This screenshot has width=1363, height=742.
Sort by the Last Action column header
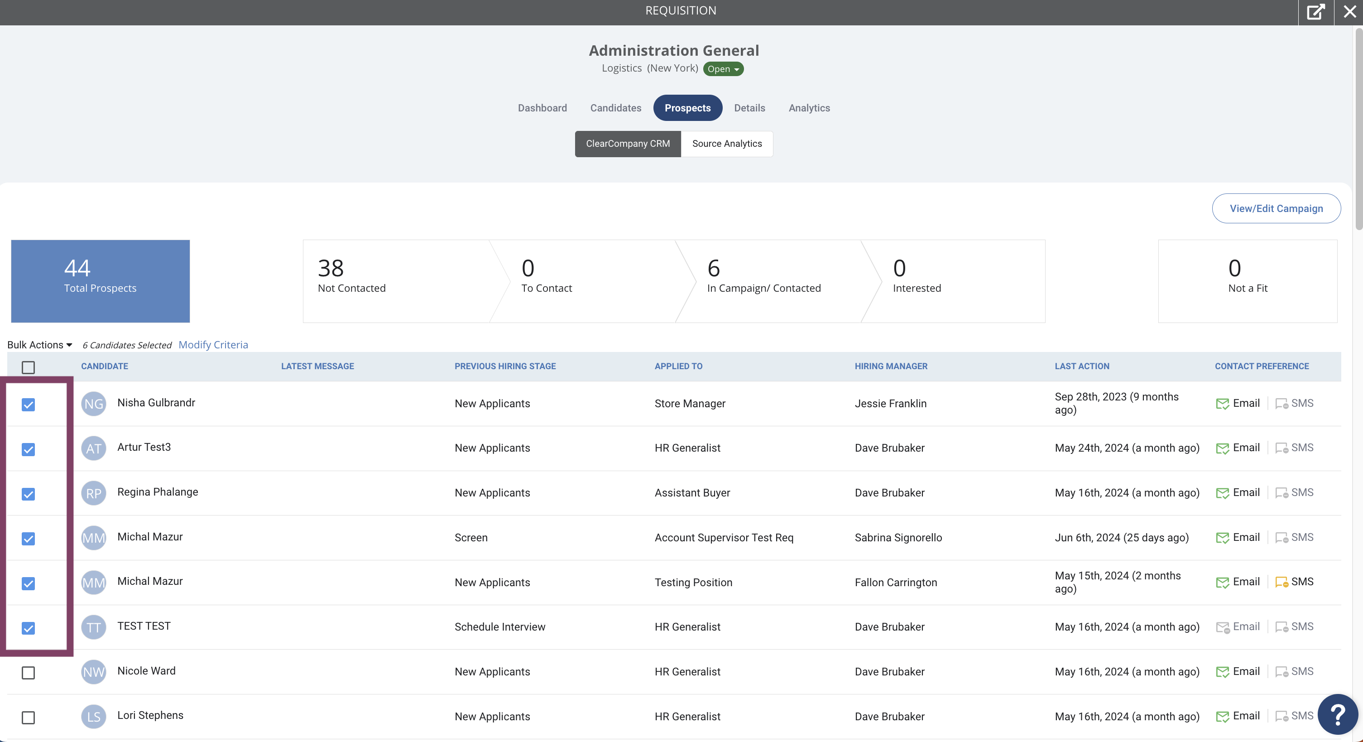[1081, 366]
